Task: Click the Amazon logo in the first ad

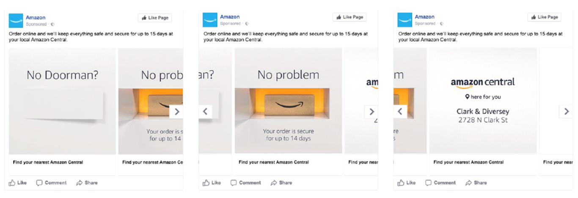Action: coord(16,20)
